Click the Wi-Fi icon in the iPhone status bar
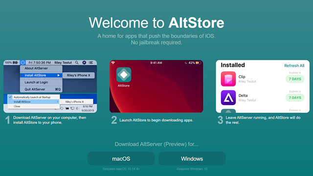Screen dimensions: 313x176 pos(113,63)
